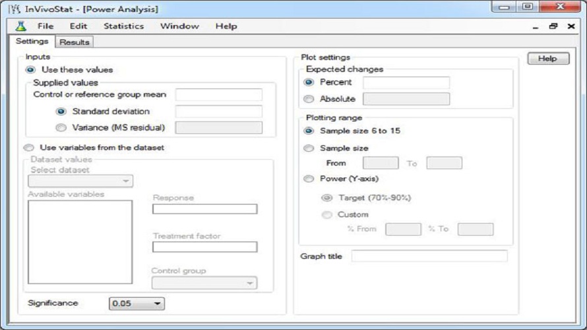Open the Significance 0.05 dropdown
This screenshot has width=587, height=330.
coord(137,304)
